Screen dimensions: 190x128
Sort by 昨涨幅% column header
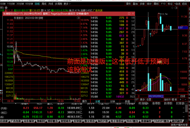tap(143, 103)
